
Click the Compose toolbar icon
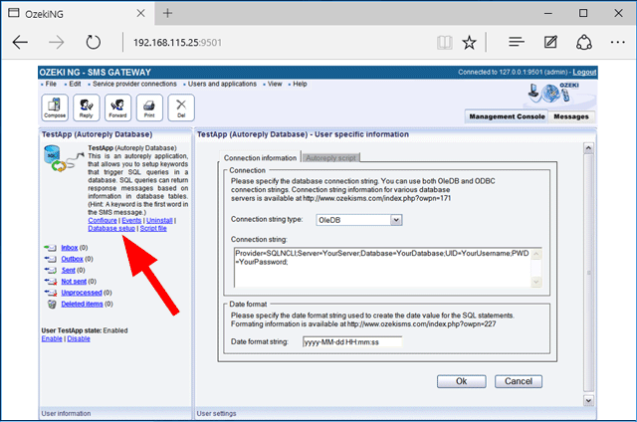tap(55, 107)
